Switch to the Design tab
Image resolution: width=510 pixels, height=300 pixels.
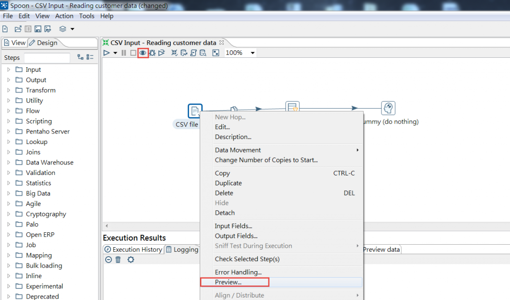pos(43,43)
